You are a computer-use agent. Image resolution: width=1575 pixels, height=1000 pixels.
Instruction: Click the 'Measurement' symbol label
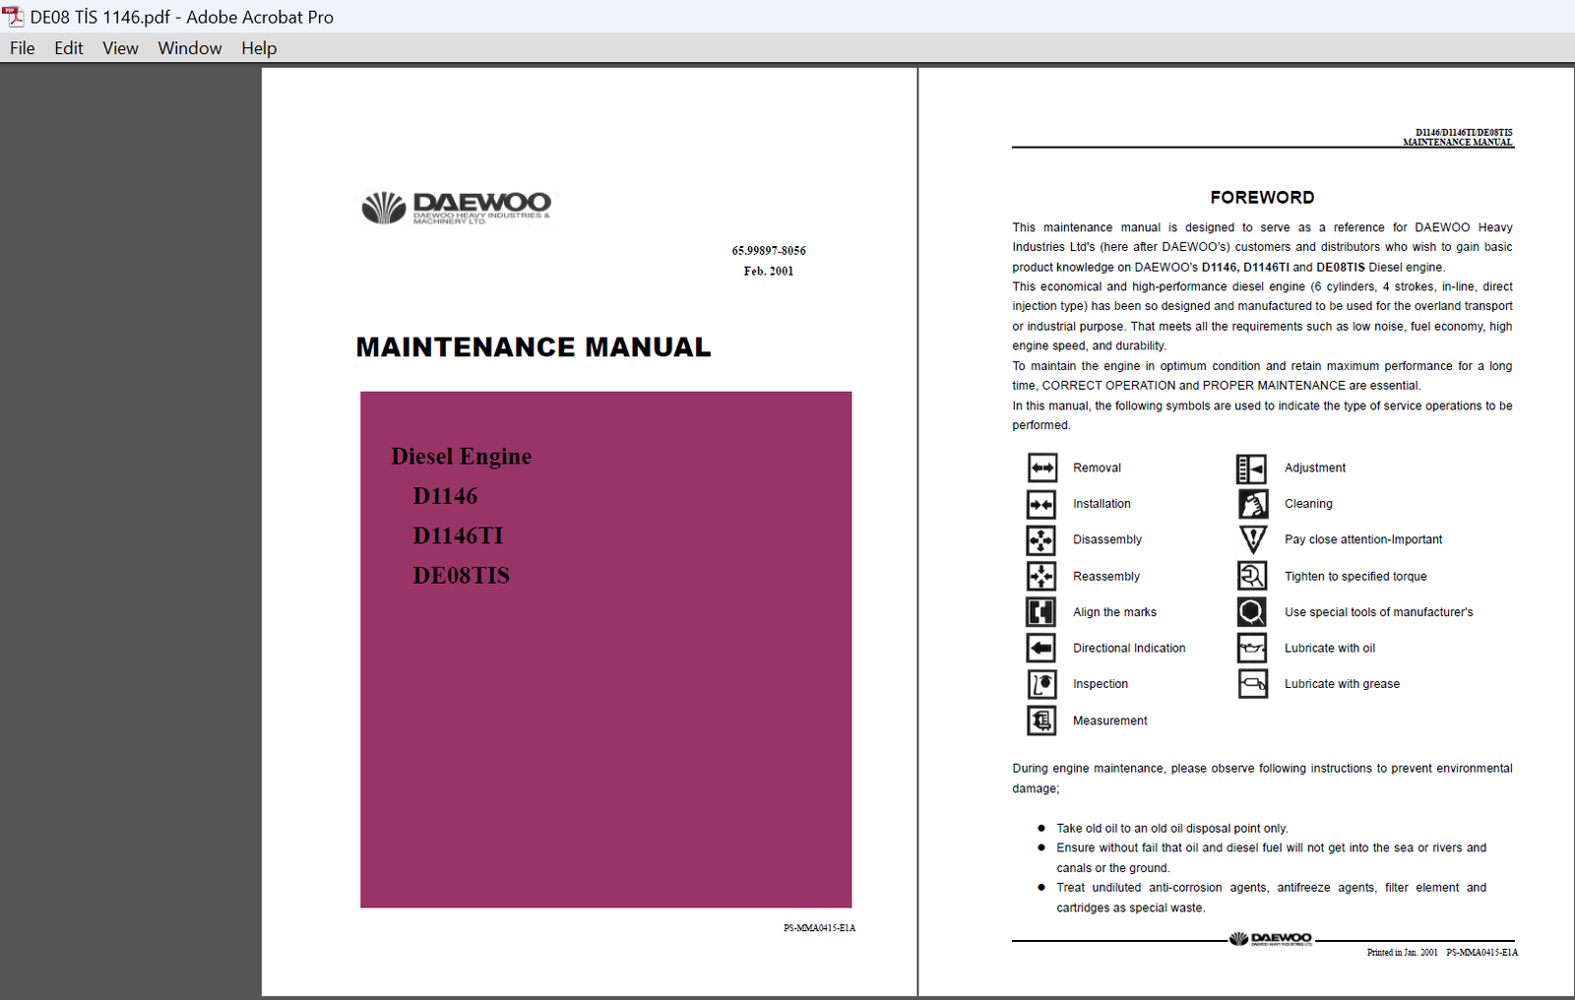1110,720
